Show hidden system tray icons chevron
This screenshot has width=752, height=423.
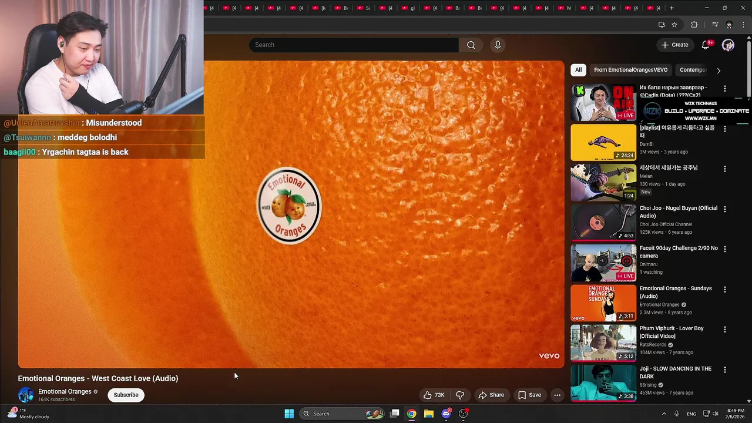click(664, 414)
